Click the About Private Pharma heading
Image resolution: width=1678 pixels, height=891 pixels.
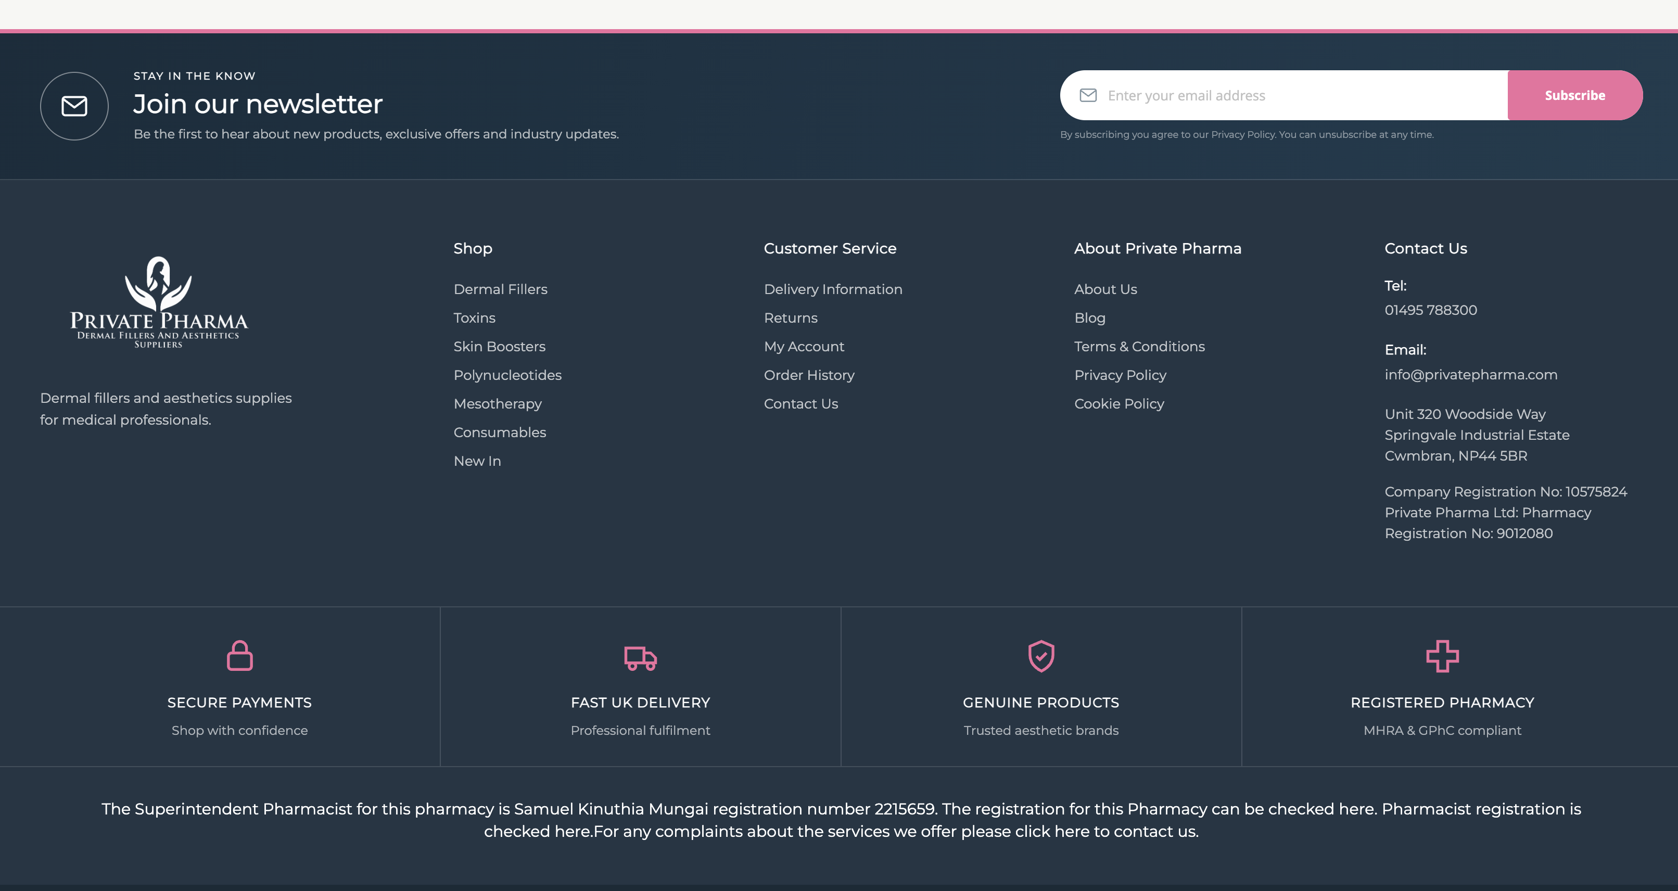tap(1158, 248)
